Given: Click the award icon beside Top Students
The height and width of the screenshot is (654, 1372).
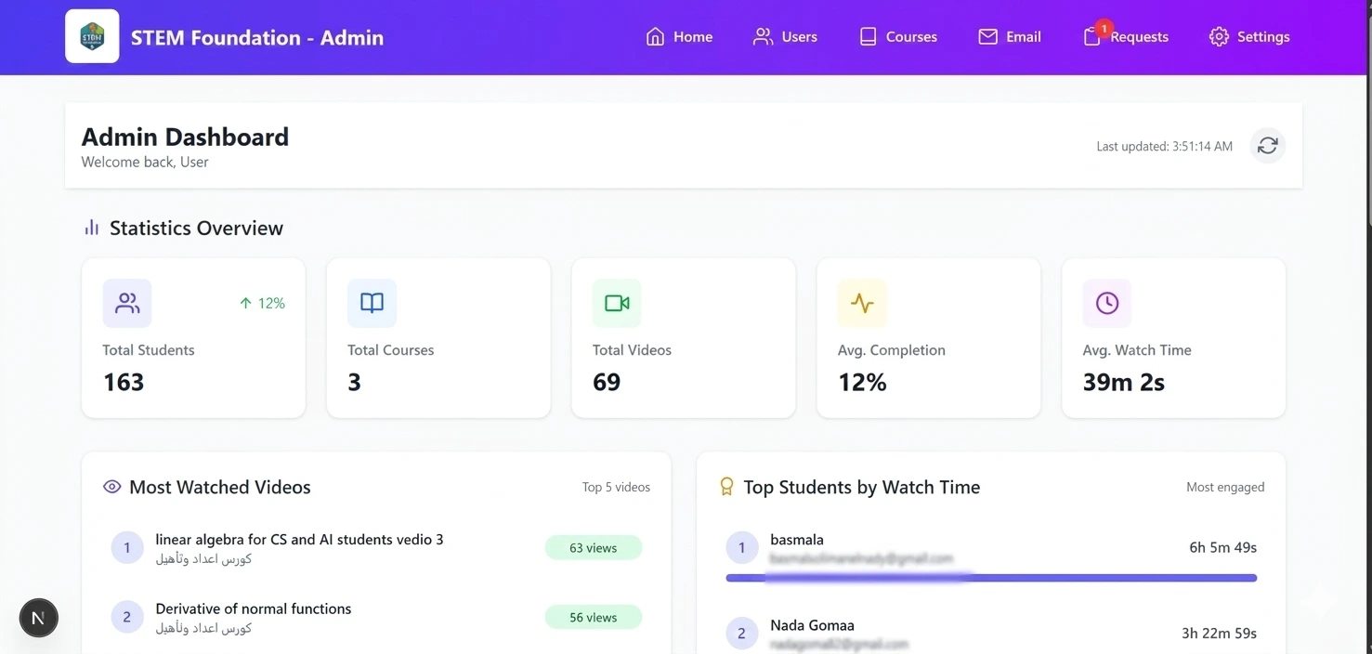Looking at the screenshot, I should 726,487.
